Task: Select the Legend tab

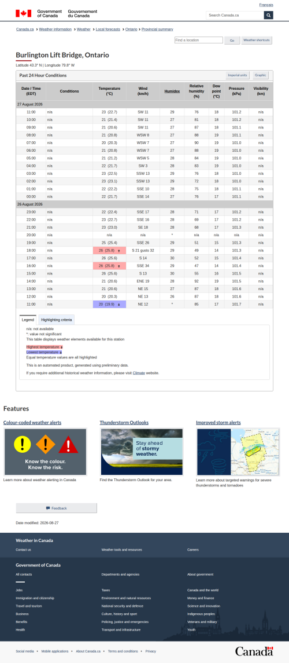Action: [x=28, y=320]
